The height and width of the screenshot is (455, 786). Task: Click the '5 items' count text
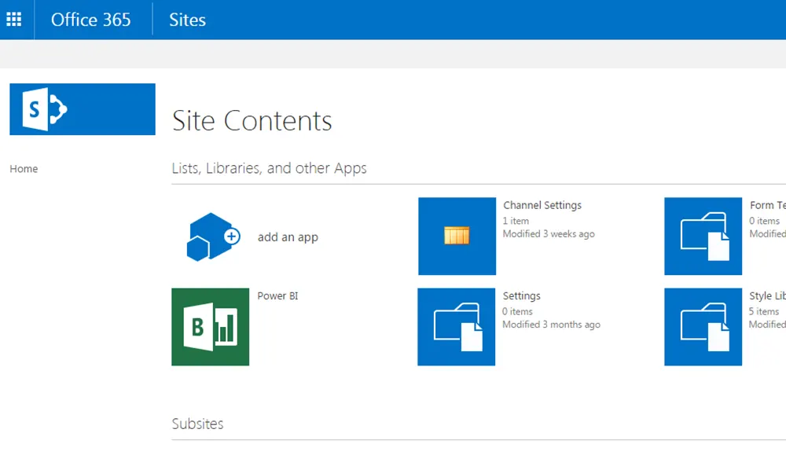pyautogui.click(x=764, y=312)
